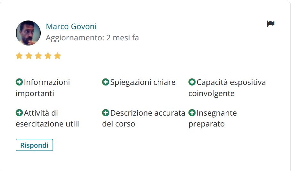Click the report flag icon
The image size is (292, 171).
coord(271,24)
